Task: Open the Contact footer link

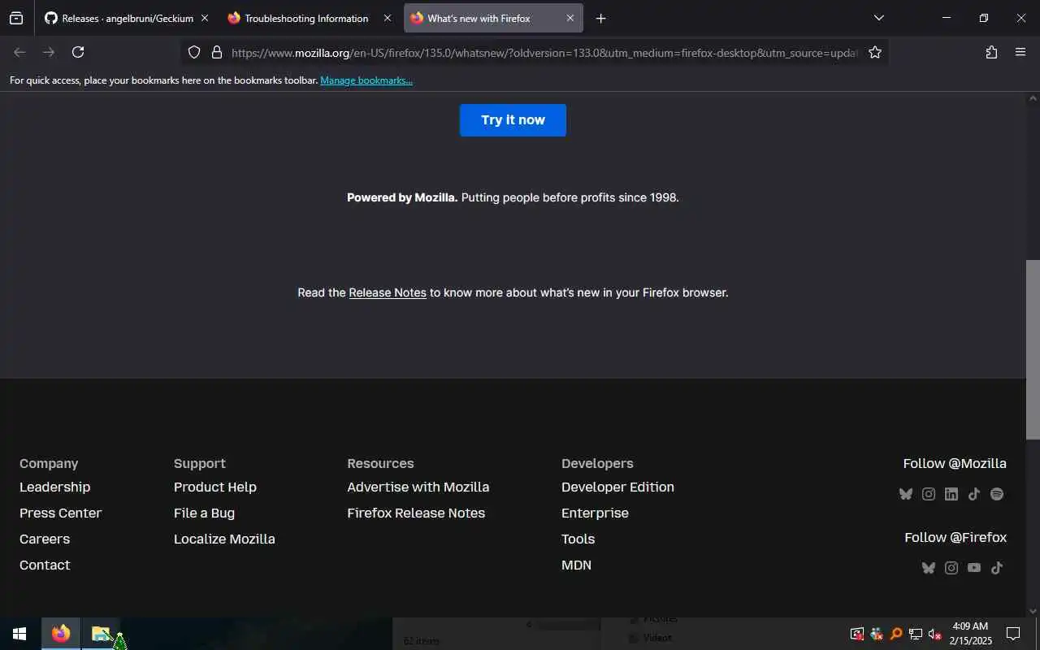Action: [x=45, y=565]
